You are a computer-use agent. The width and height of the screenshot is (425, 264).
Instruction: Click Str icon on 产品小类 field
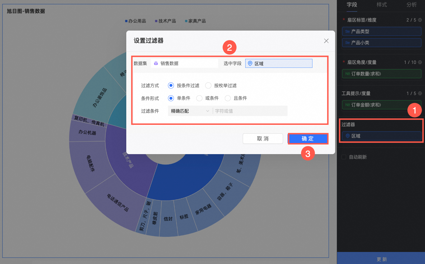point(347,43)
